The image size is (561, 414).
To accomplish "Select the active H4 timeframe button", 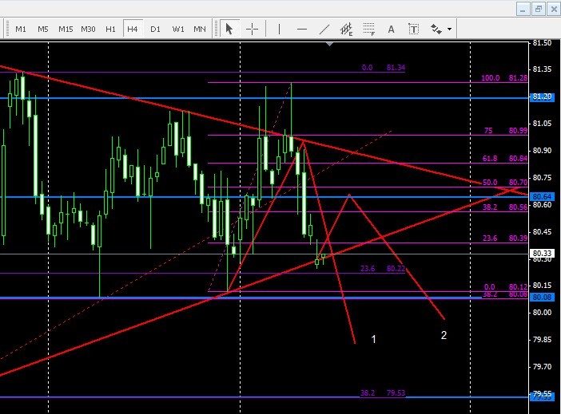I will (133, 29).
